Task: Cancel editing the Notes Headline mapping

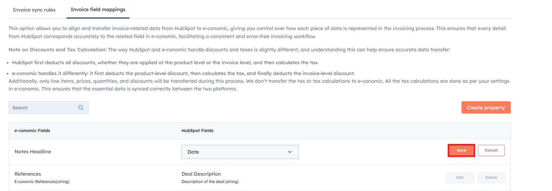Action: [x=491, y=150]
